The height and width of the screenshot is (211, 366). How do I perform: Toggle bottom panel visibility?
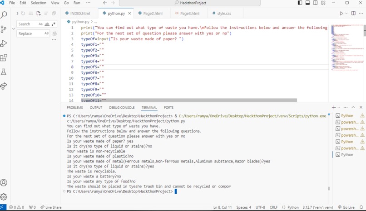pos(307,3)
